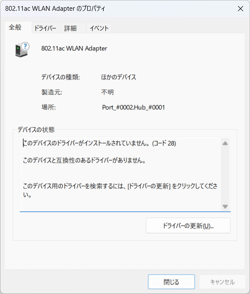This screenshot has height=294, width=250.
Task: Open the ドライバー tab
Action: click(46, 28)
